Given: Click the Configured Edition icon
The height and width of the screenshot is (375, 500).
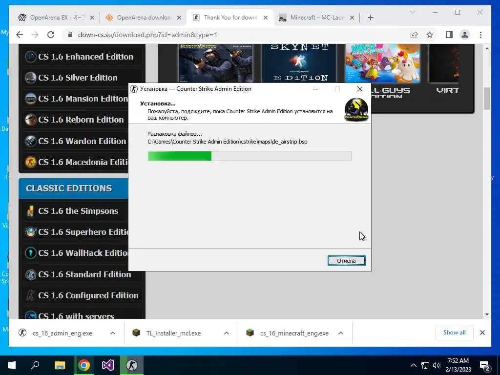Looking at the screenshot, I should point(31,295).
